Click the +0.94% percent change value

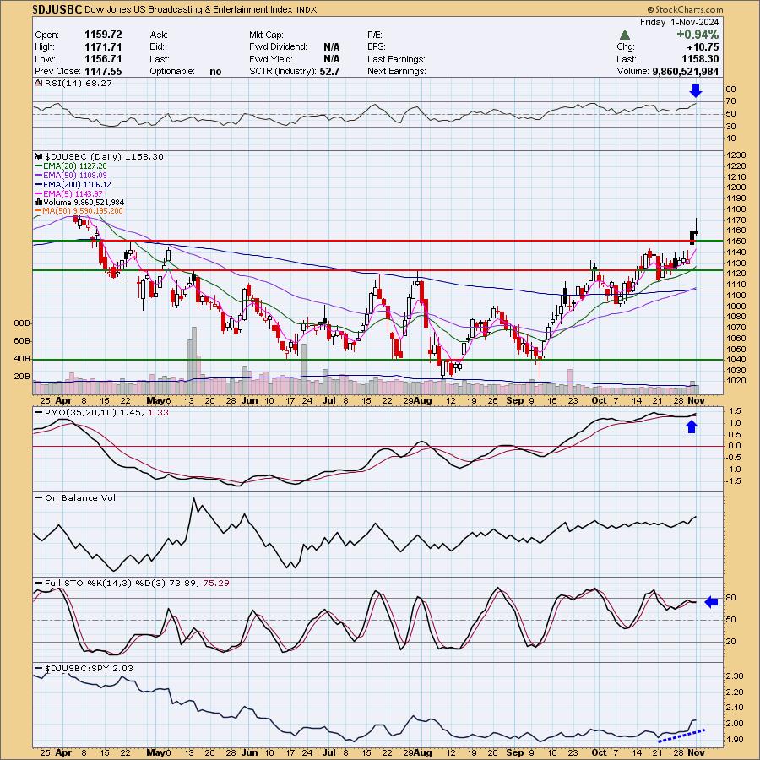[698, 35]
